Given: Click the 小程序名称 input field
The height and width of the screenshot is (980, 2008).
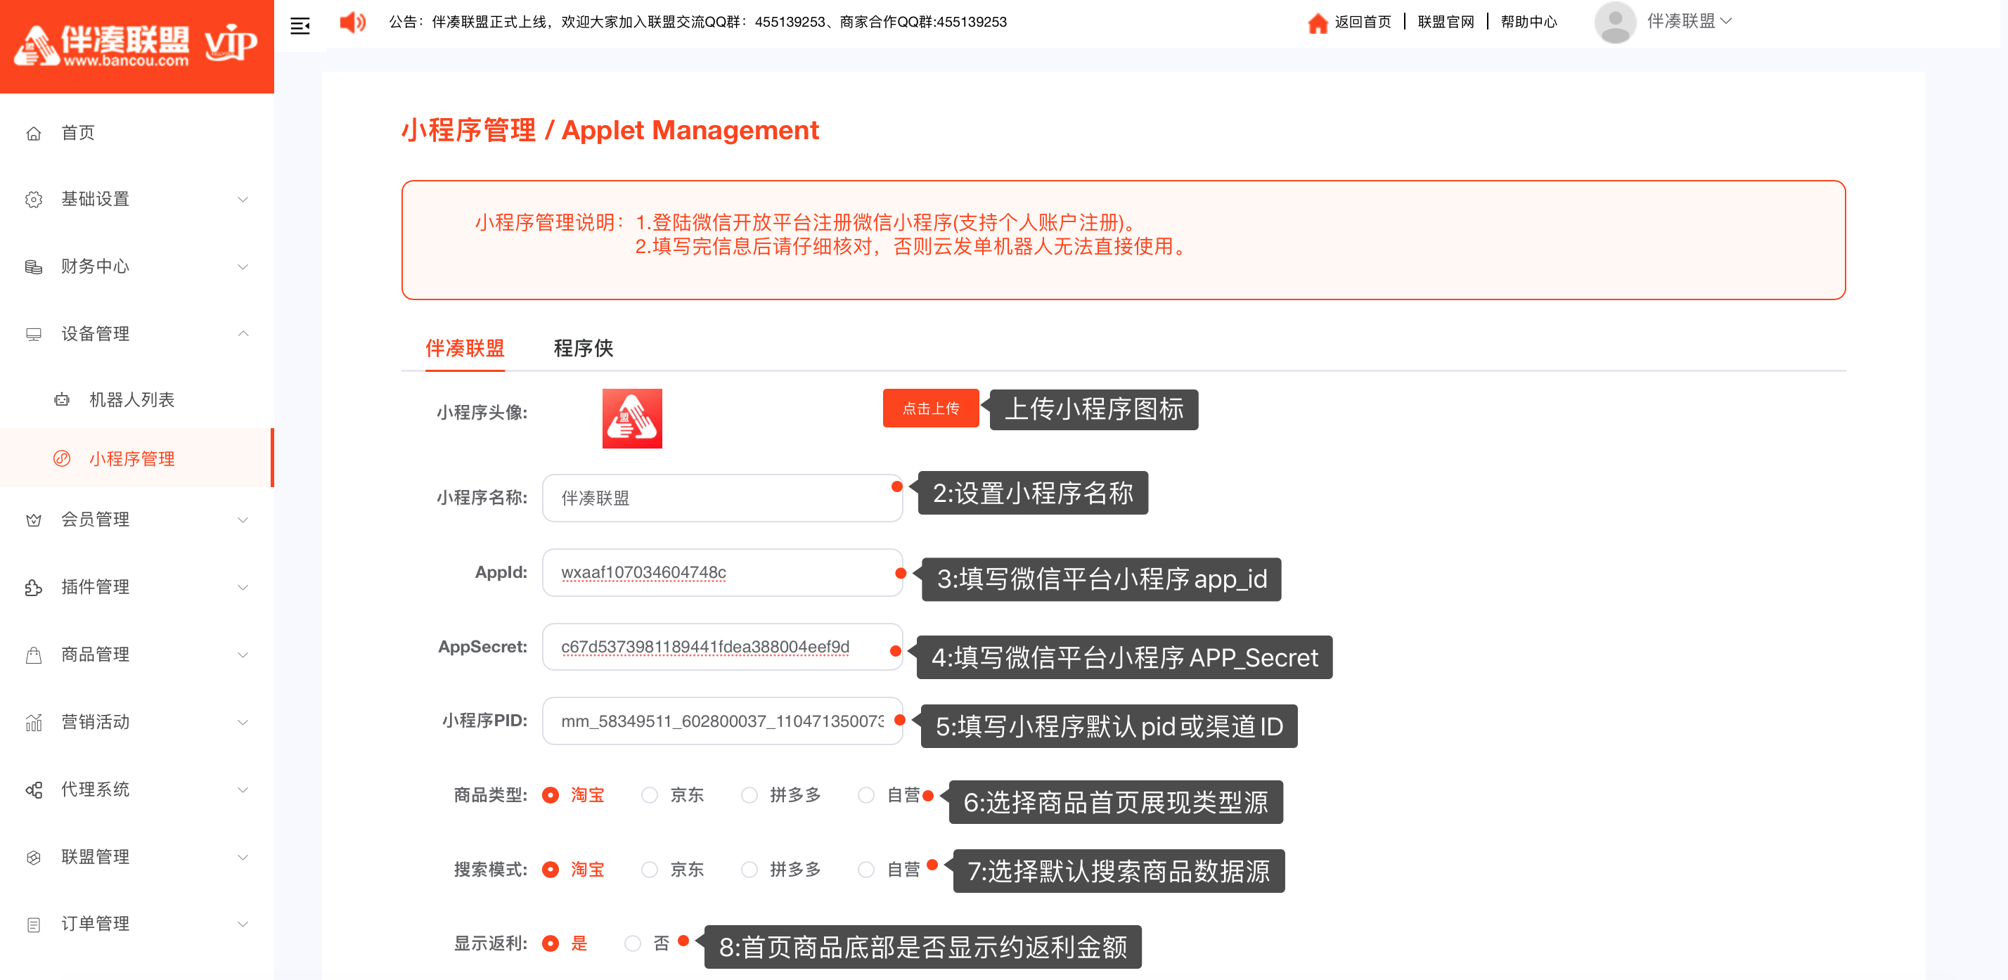Looking at the screenshot, I should (722, 498).
